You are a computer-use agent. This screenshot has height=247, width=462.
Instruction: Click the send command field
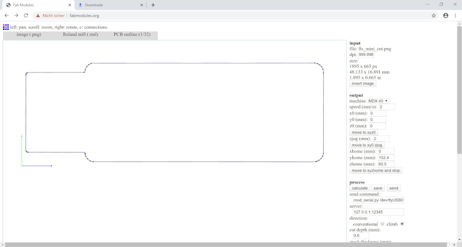[x=378, y=200]
